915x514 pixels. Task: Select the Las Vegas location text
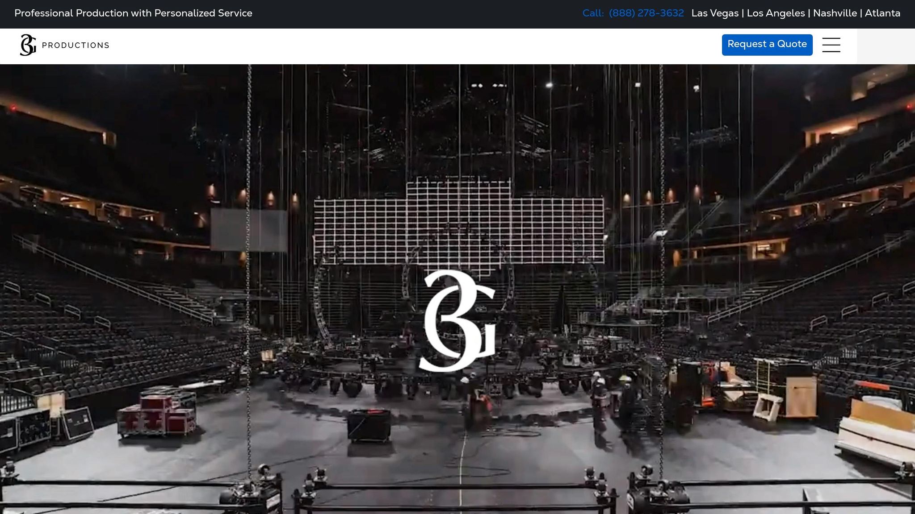[715, 13]
